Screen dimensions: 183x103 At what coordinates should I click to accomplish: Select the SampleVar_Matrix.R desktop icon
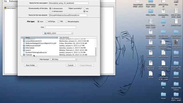(x=151, y=63)
